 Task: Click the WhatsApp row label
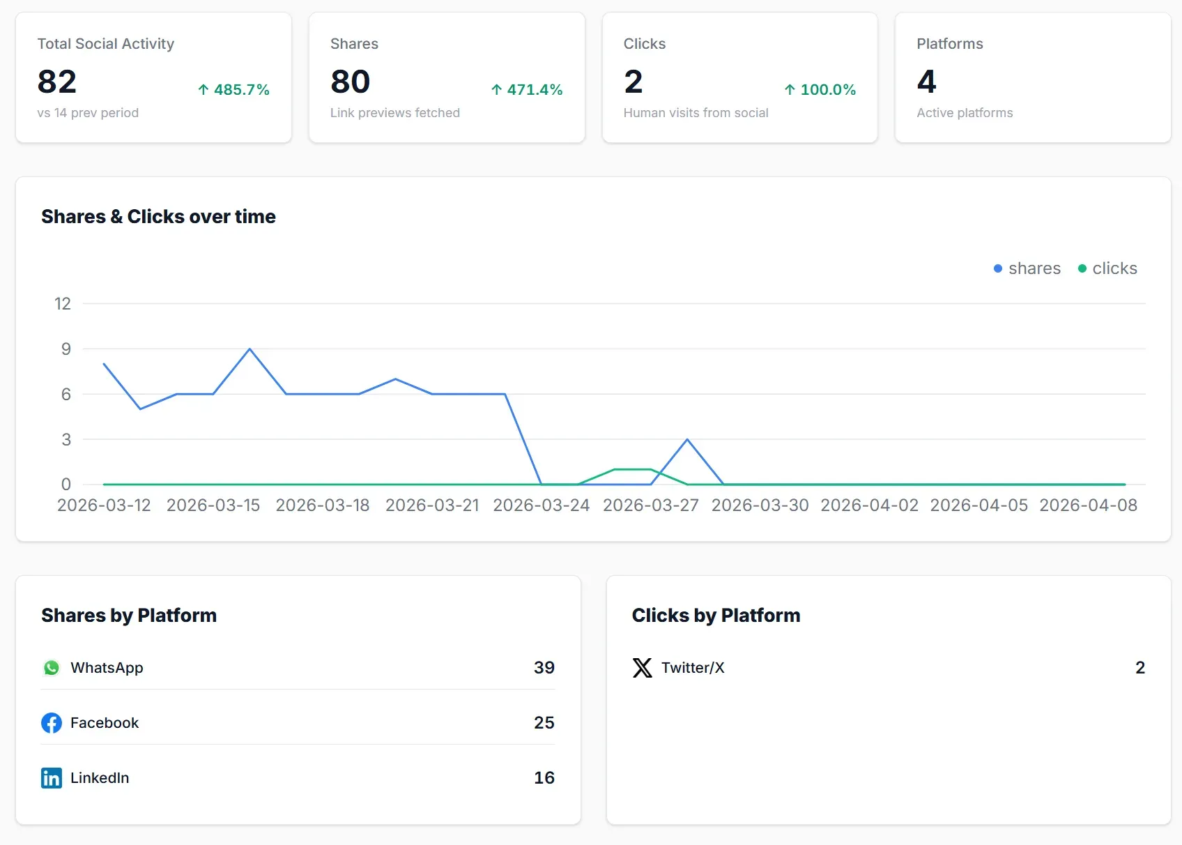pyautogui.click(x=107, y=668)
